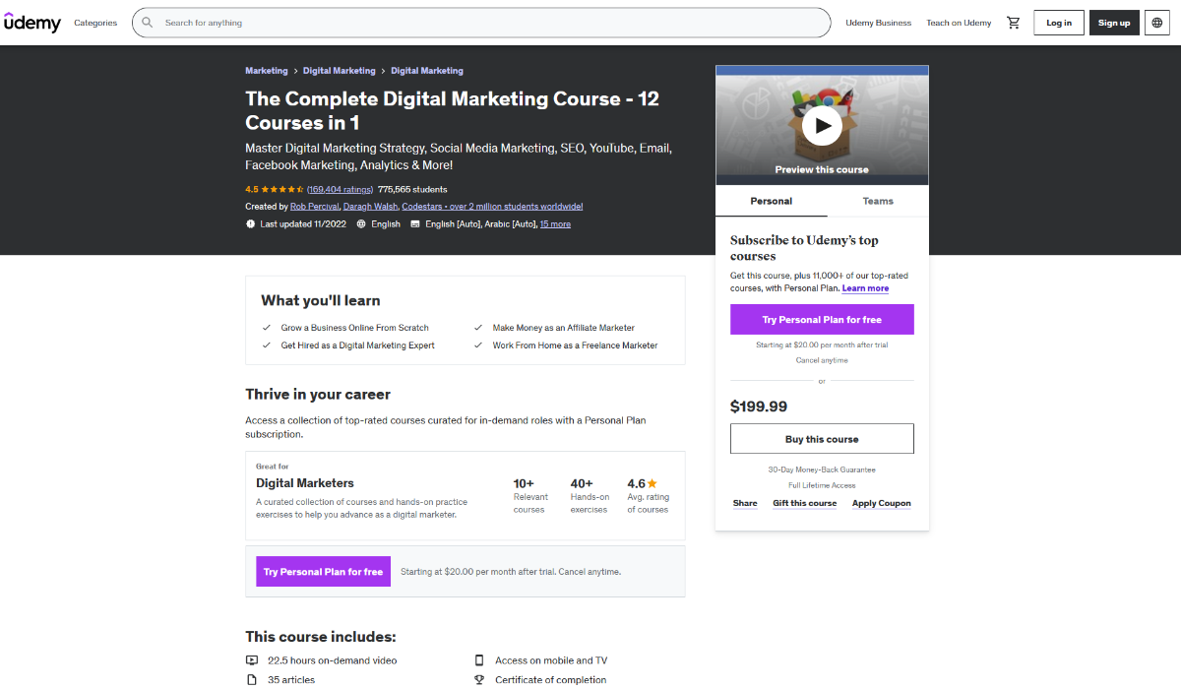Open Udemy Business link

click(x=879, y=23)
